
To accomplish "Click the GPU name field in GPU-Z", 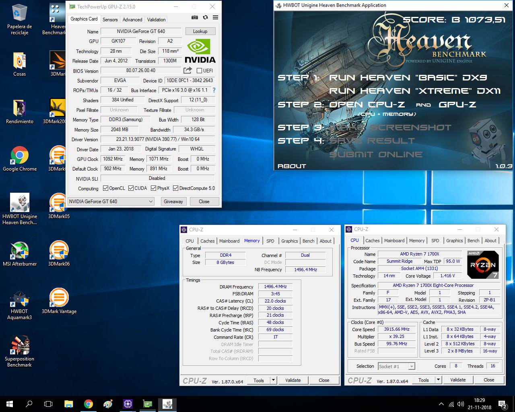I will point(141,31).
